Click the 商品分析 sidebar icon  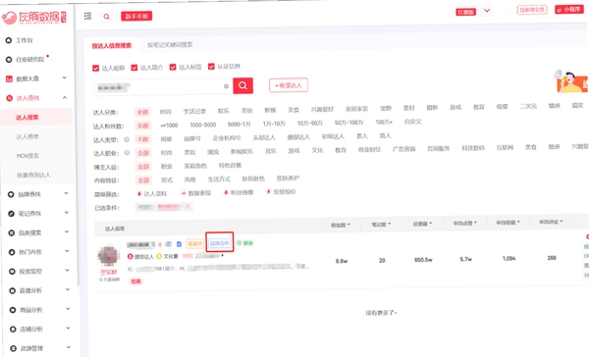13,310
